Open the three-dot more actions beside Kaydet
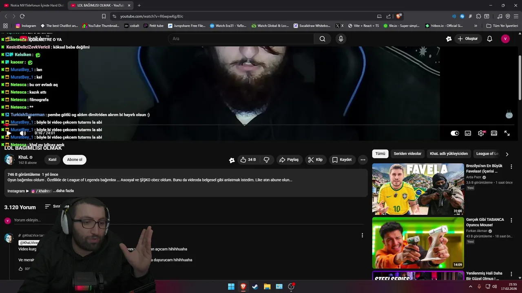Viewport: 522px width, 293px height. (x=363, y=160)
